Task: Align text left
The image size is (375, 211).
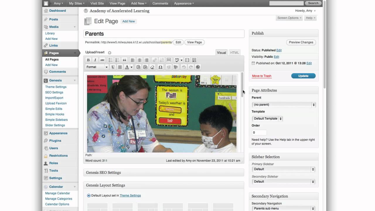Action: pyautogui.click(x=133, y=60)
